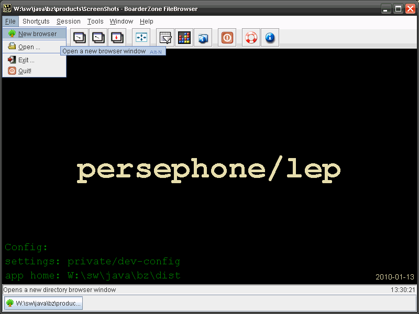This screenshot has height=314, width=419.
Task: Click the red lifebuoy help icon
Action: pos(251,38)
